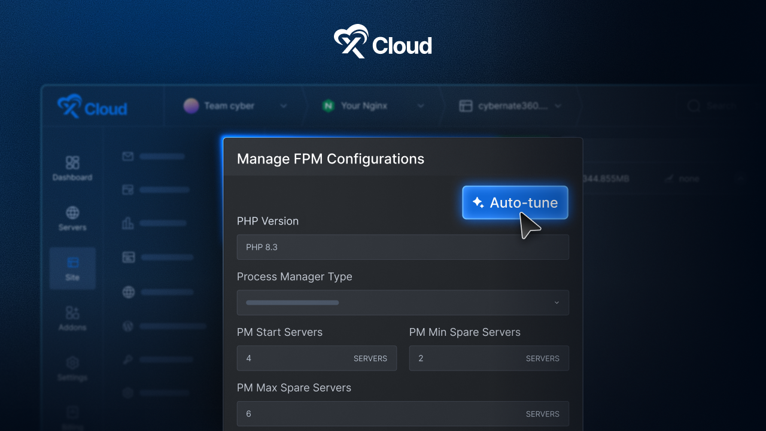The width and height of the screenshot is (766, 431).
Task: Click the Cloud logo at the top
Action: coord(382,41)
